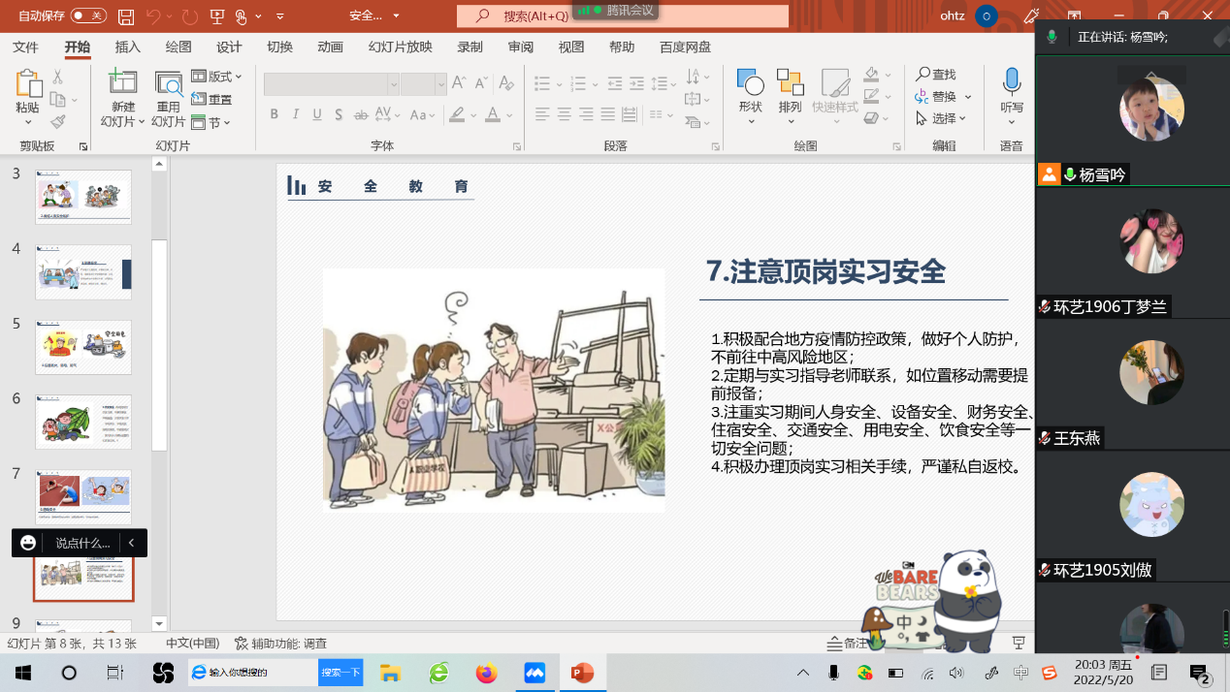Screen dimensions: 1230x692
Task: Click the Arrange (排列) icon
Action: (790, 85)
